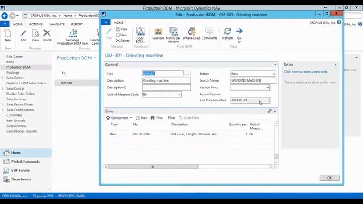Screen dimensions: 363x204
Task: Open Item Journals in the navigation pane
Action: (15, 121)
